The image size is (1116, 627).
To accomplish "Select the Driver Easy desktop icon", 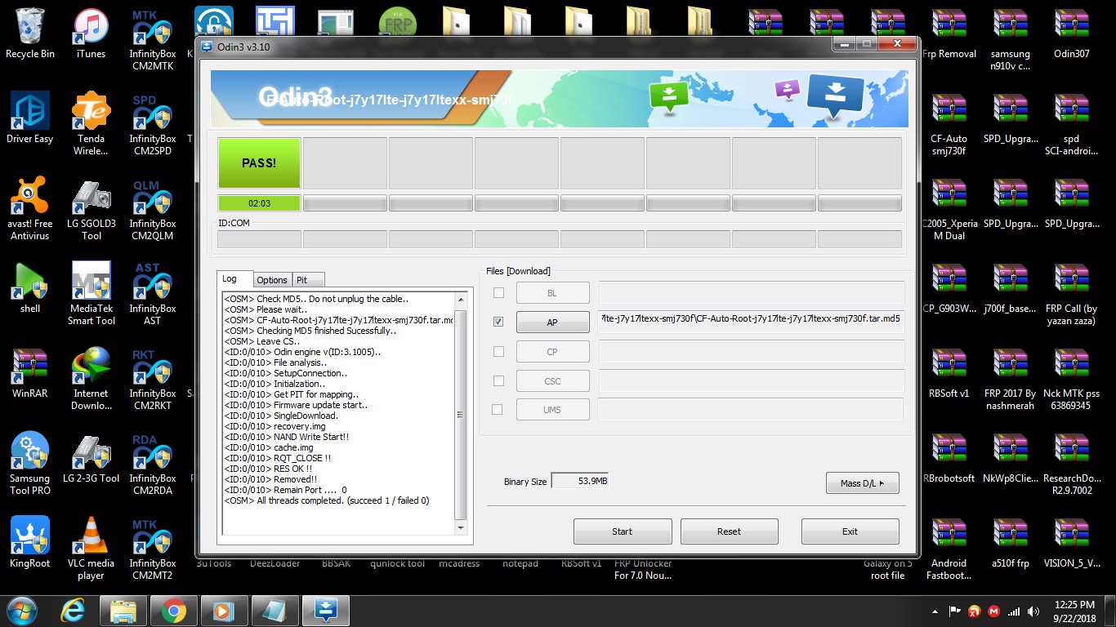I will 30,118.
